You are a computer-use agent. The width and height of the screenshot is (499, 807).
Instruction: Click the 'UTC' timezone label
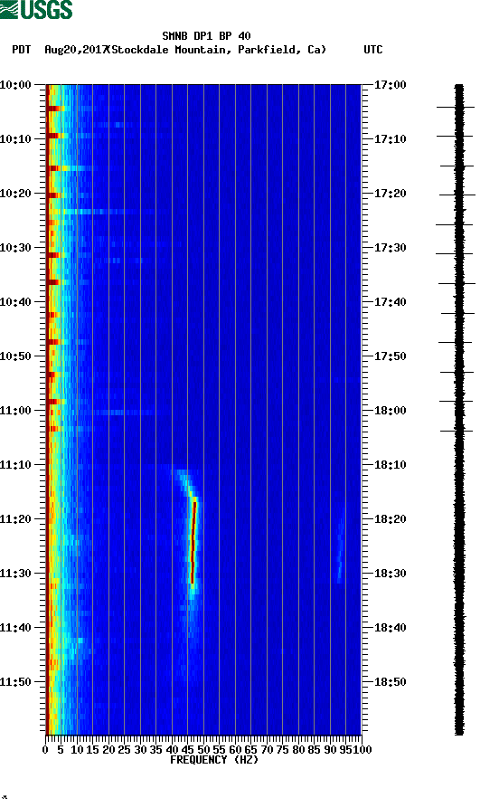[x=373, y=50]
